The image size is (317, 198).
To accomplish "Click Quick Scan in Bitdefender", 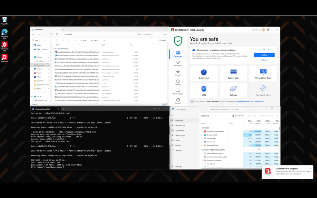I will [x=204, y=74].
